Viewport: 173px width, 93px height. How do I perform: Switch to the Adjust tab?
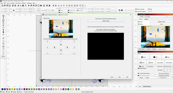click(x=146, y=19)
